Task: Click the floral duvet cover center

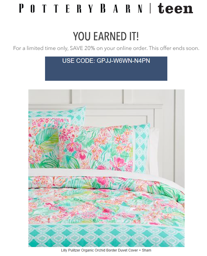Action: click(x=106, y=206)
